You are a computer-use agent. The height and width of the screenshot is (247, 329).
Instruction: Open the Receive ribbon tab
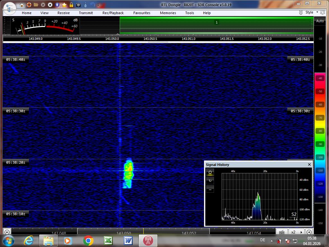(x=64, y=13)
